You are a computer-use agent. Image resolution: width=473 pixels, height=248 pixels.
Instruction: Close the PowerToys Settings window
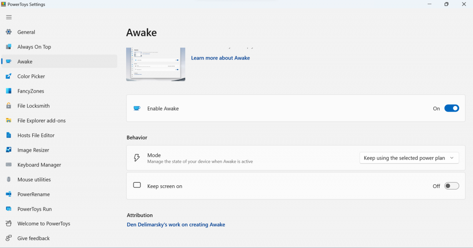pos(464,4)
